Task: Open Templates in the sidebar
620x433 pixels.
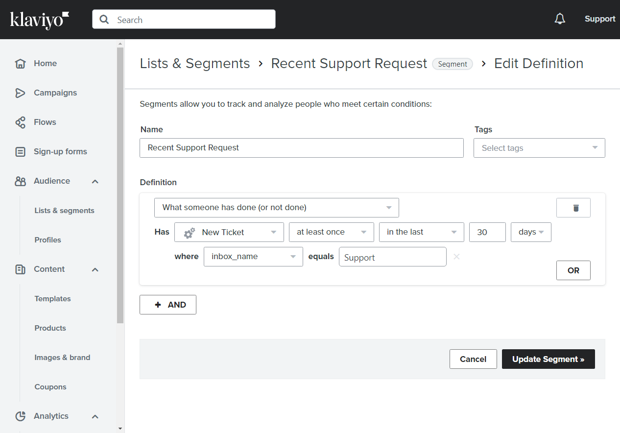Action: [x=53, y=299]
